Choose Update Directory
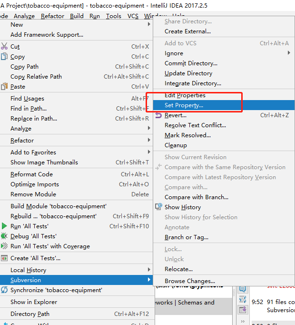This screenshot has height=325, width=295. pyautogui.click(x=224, y=73)
